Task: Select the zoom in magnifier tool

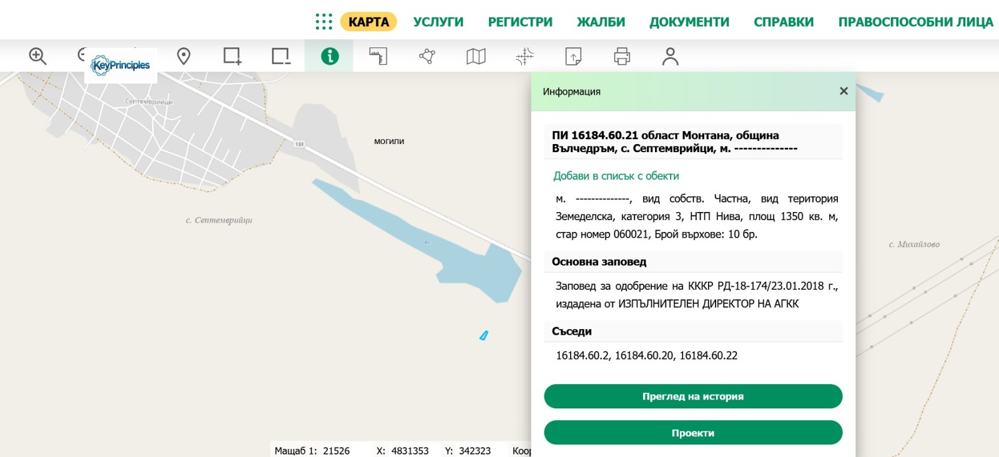Action: 37,56
